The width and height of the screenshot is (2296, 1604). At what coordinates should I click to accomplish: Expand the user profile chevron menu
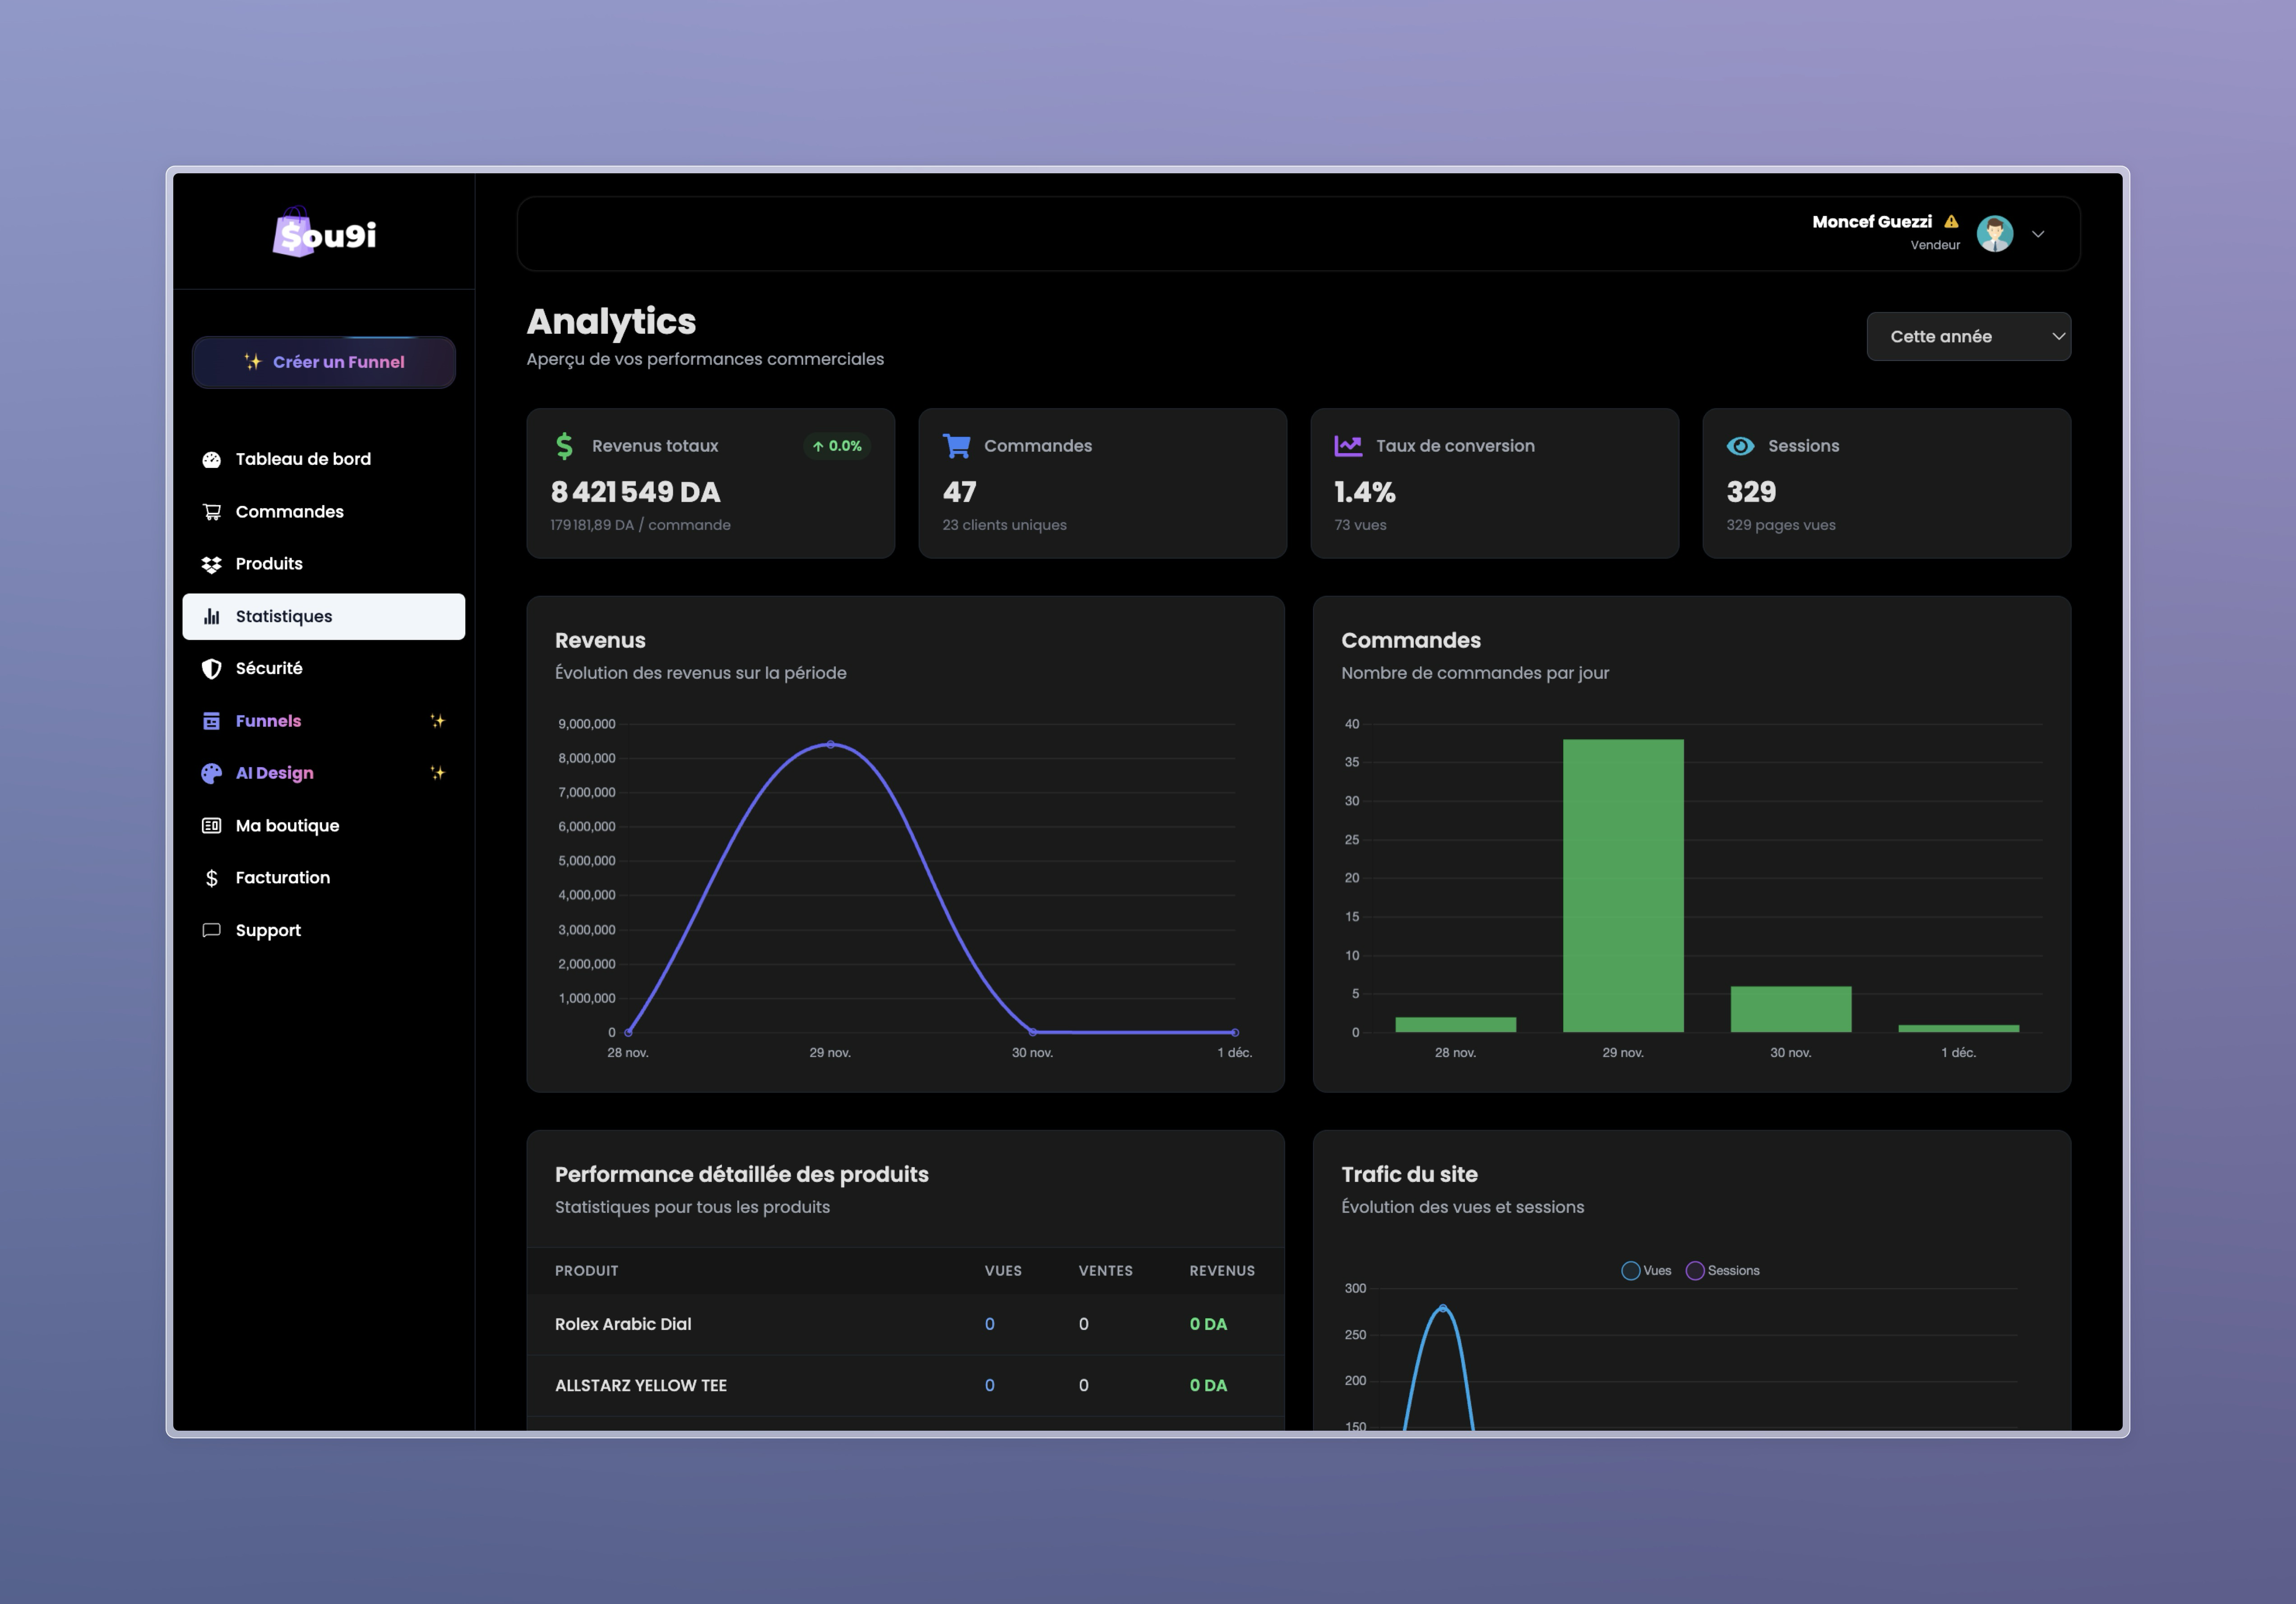(2039, 234)
